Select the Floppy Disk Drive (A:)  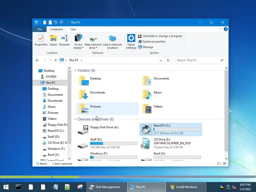tap(107, 130)
